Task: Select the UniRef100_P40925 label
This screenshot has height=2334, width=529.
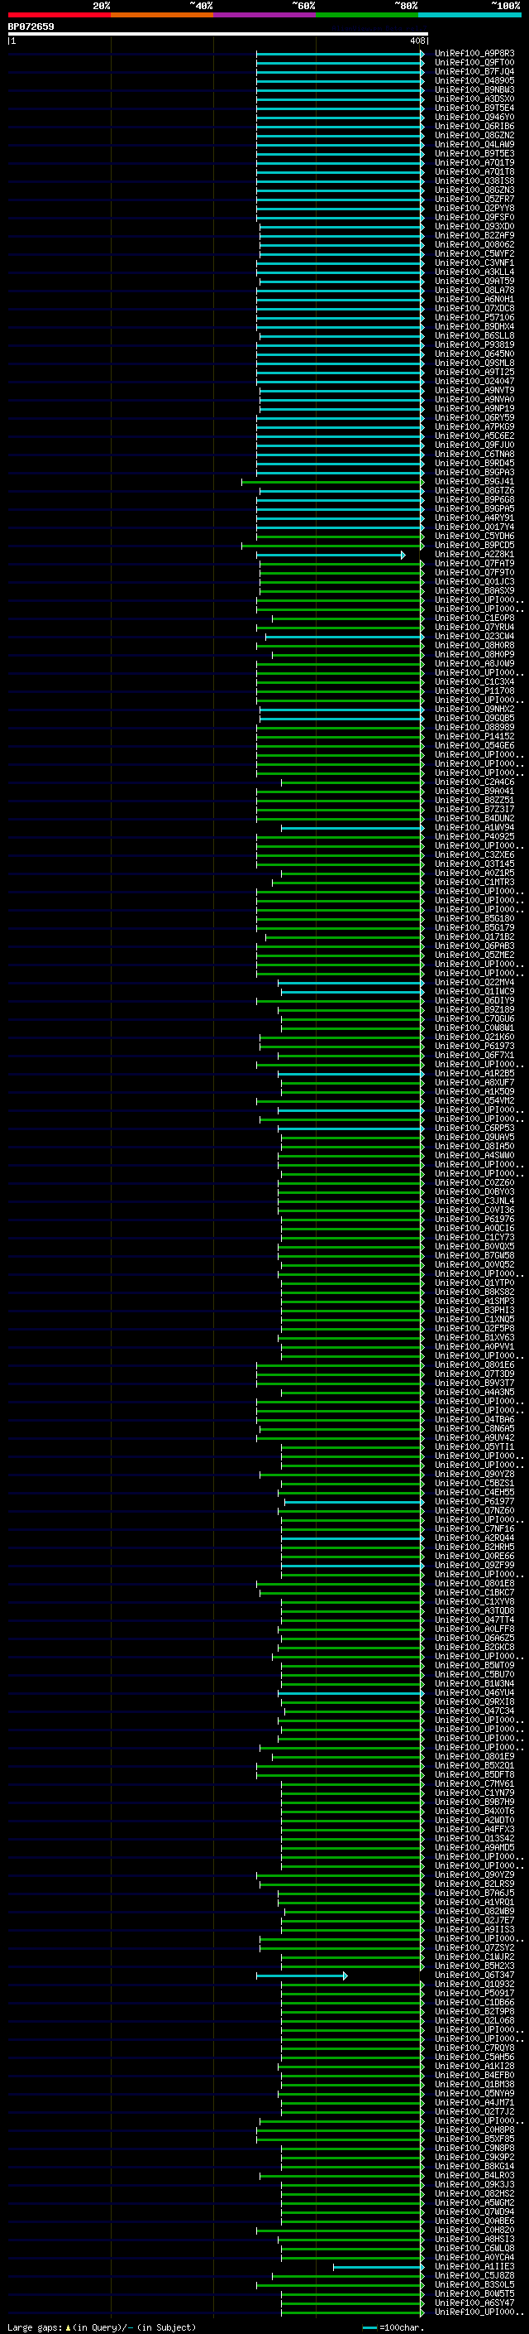Action: [474, 836]
